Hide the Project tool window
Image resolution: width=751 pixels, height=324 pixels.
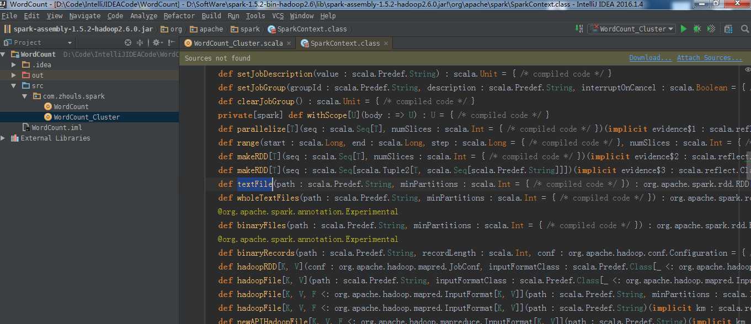pos(171,42)
